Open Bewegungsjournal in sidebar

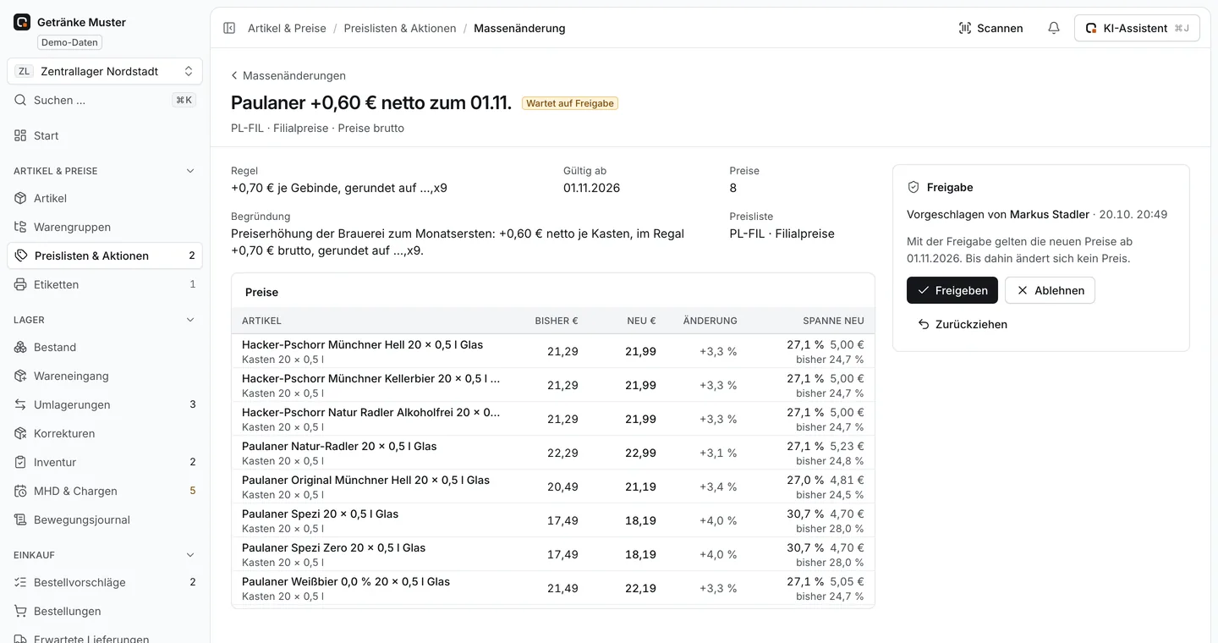(105, 519)
